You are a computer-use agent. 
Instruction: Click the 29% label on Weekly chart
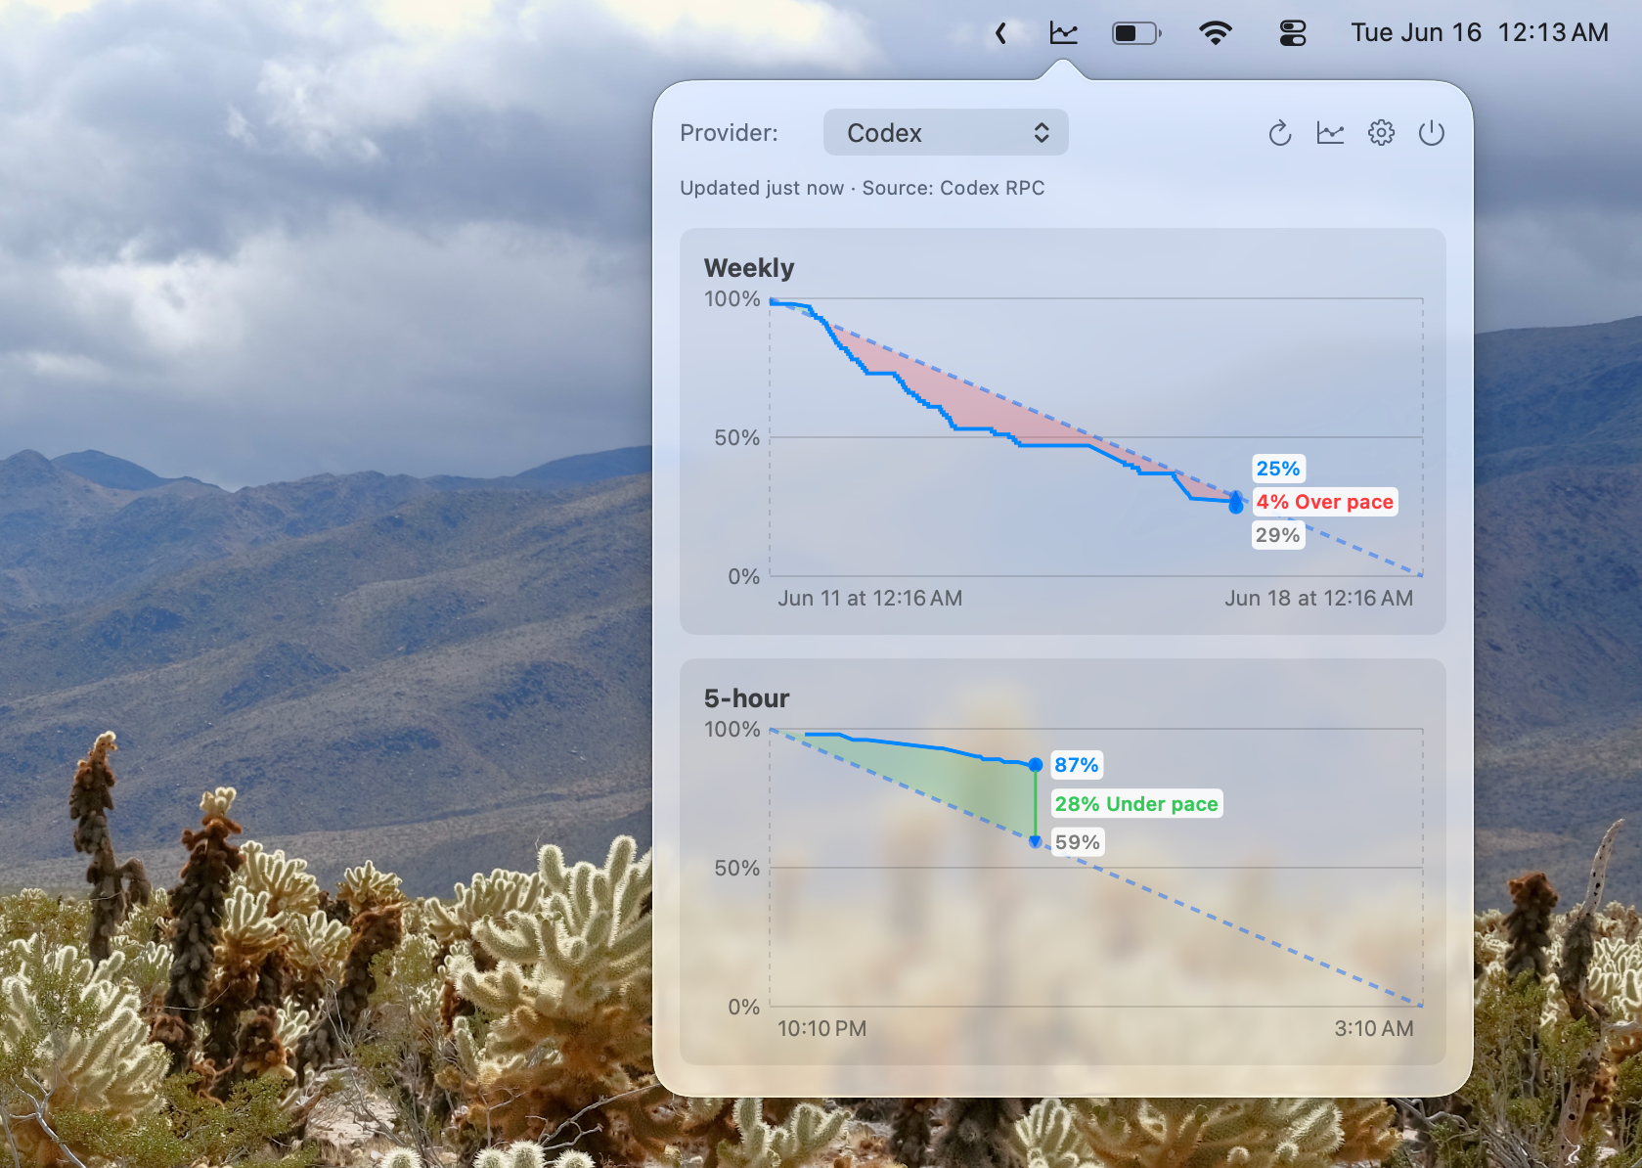click(x=1278, y=535)
